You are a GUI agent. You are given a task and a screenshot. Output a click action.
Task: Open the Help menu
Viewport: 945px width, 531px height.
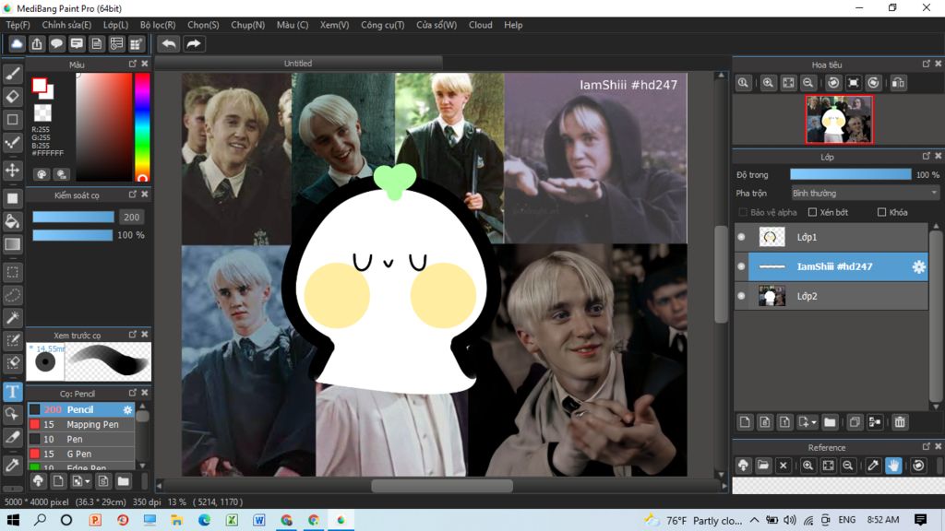(513, 25)
